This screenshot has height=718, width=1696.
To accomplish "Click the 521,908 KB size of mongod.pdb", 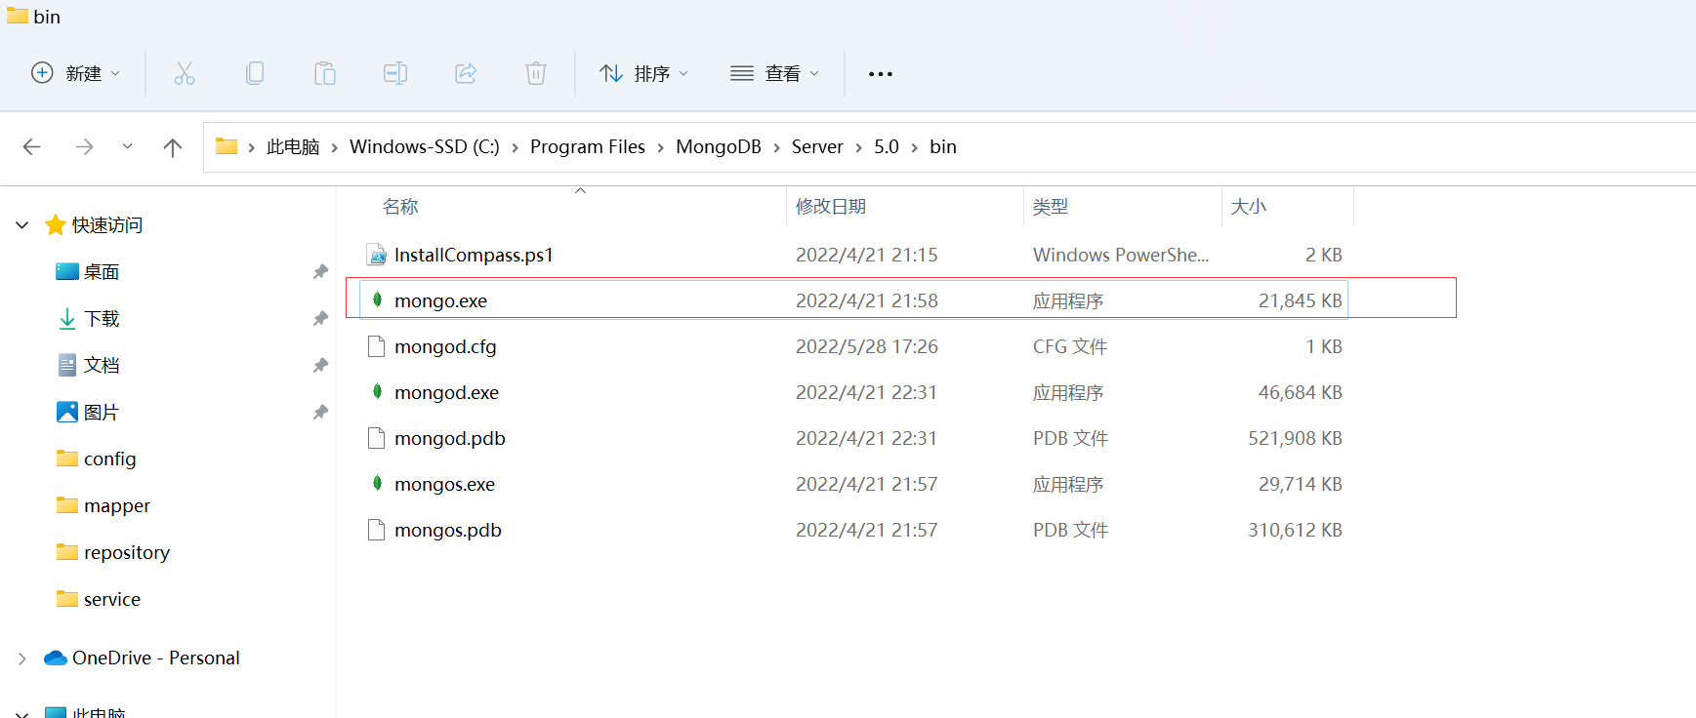I will point(1295,438).
